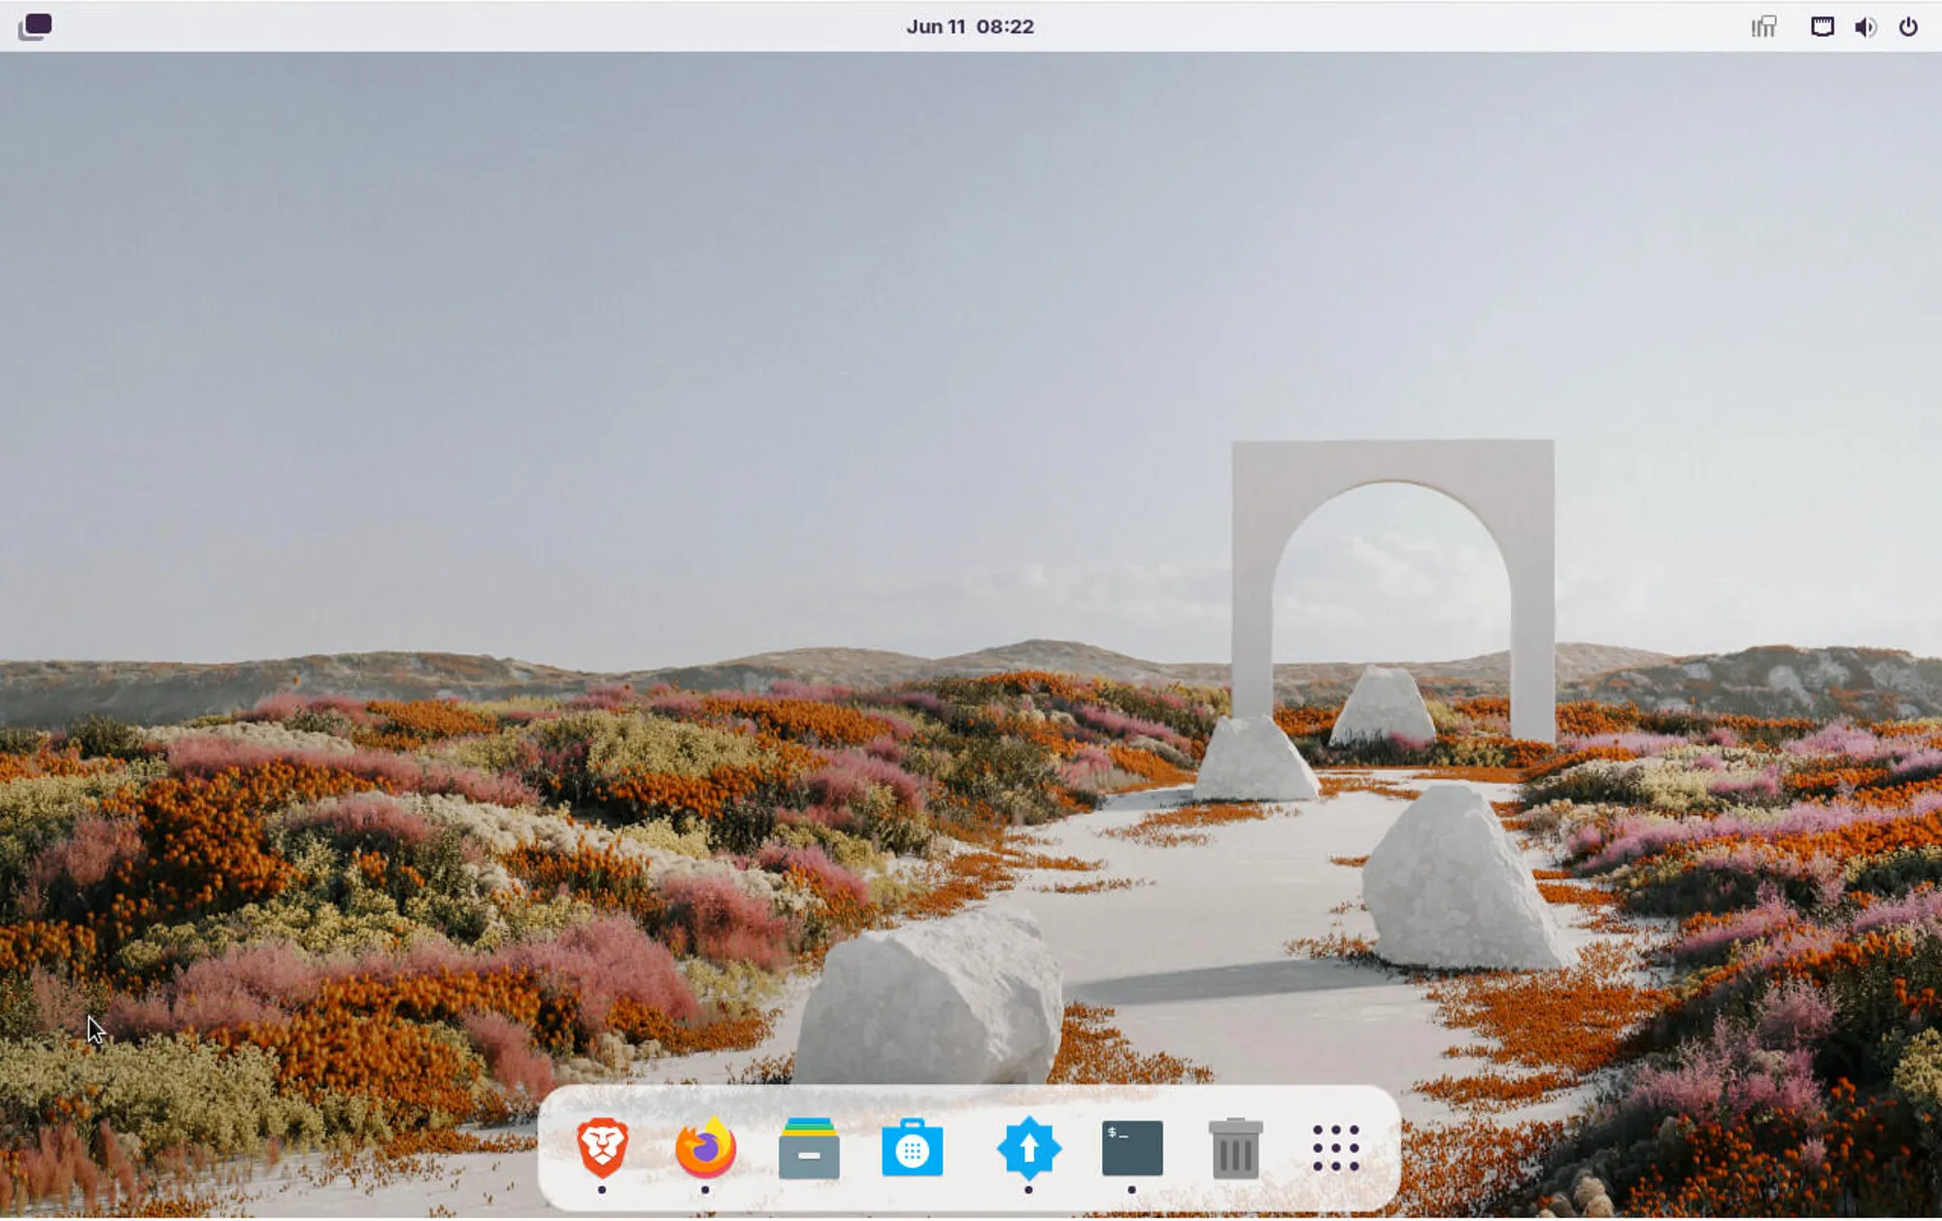Open the volume speaker menu
Screen dimensions: 1942x1221
pos(1864,26)
